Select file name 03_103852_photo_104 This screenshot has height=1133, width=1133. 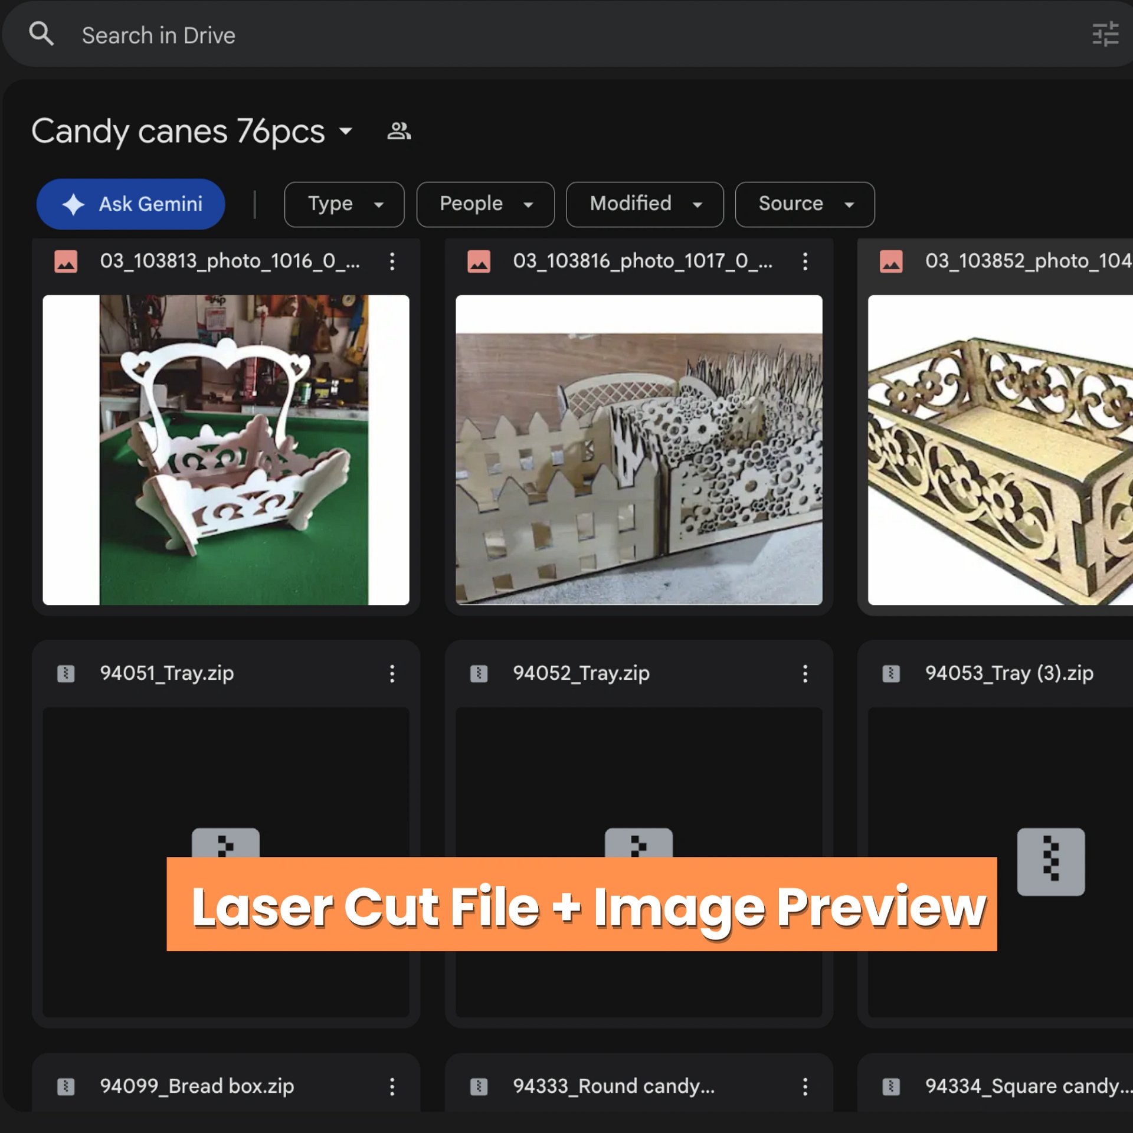[x=1029, y=261]
